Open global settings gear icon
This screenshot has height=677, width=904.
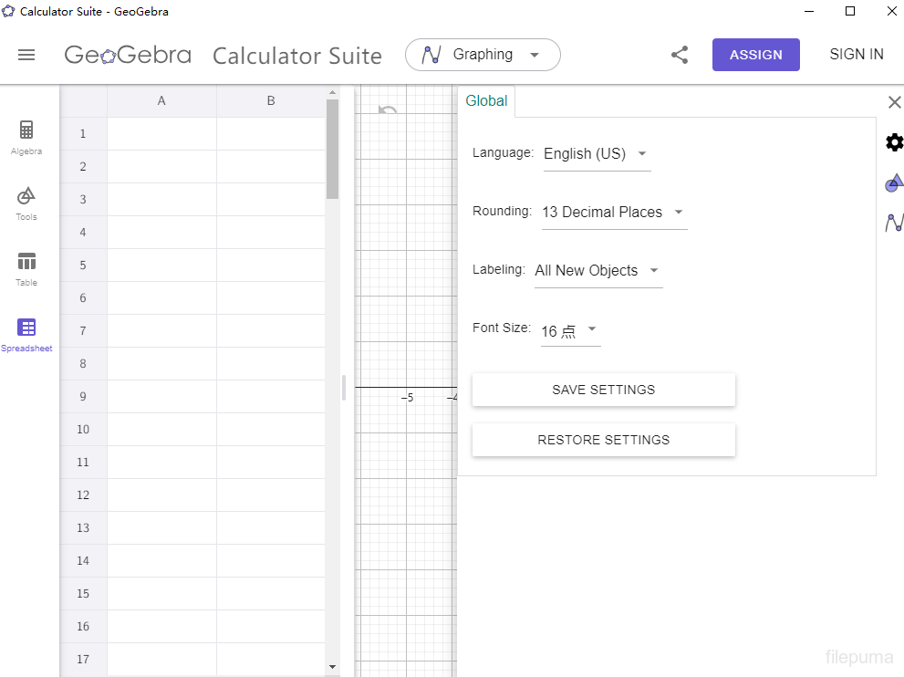(x=894, y=142)
